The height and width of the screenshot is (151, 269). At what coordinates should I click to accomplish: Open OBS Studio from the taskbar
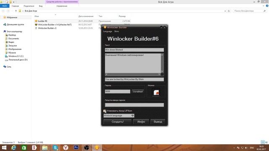(x=87, y=148)
